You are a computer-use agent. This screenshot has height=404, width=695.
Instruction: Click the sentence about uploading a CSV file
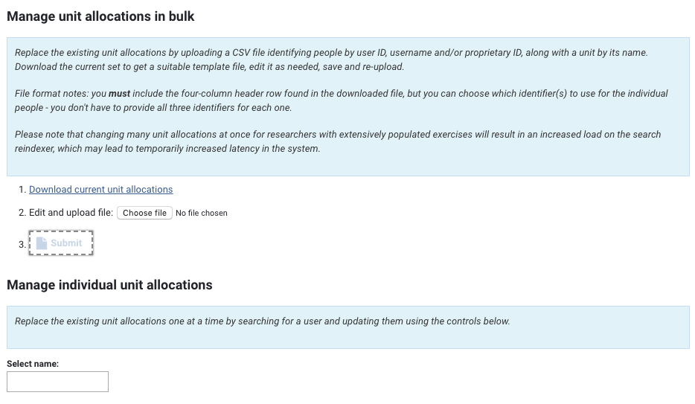[x=331, y=53]
